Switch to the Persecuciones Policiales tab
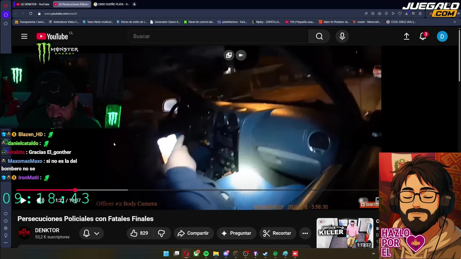This screenshot has width=461, height=259. coord(71,4)
